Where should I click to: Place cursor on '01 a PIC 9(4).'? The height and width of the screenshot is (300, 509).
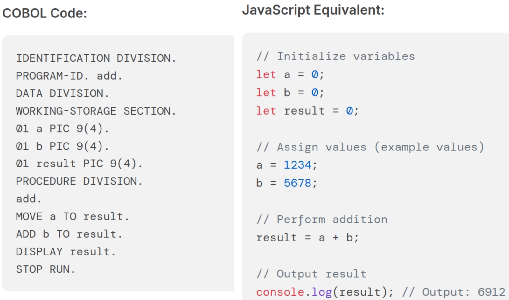tap(62, 129)
